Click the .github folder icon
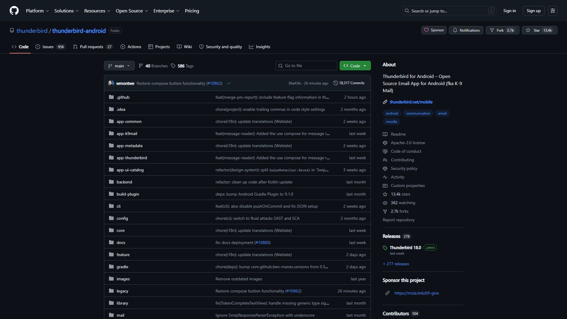Viewport: 567px width, 319px height. point(111,97)
